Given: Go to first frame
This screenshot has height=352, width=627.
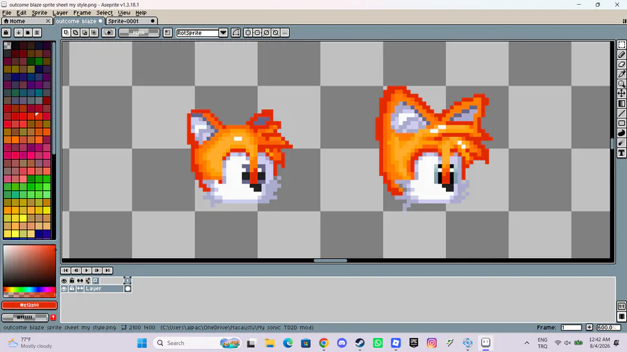Looking at the screenshot, I should (65, 270).
